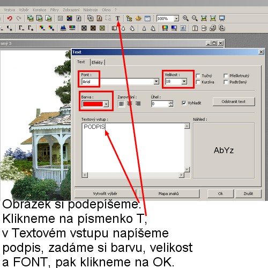
Task: Switch to the Efekty tab
Action: (98, 62)
